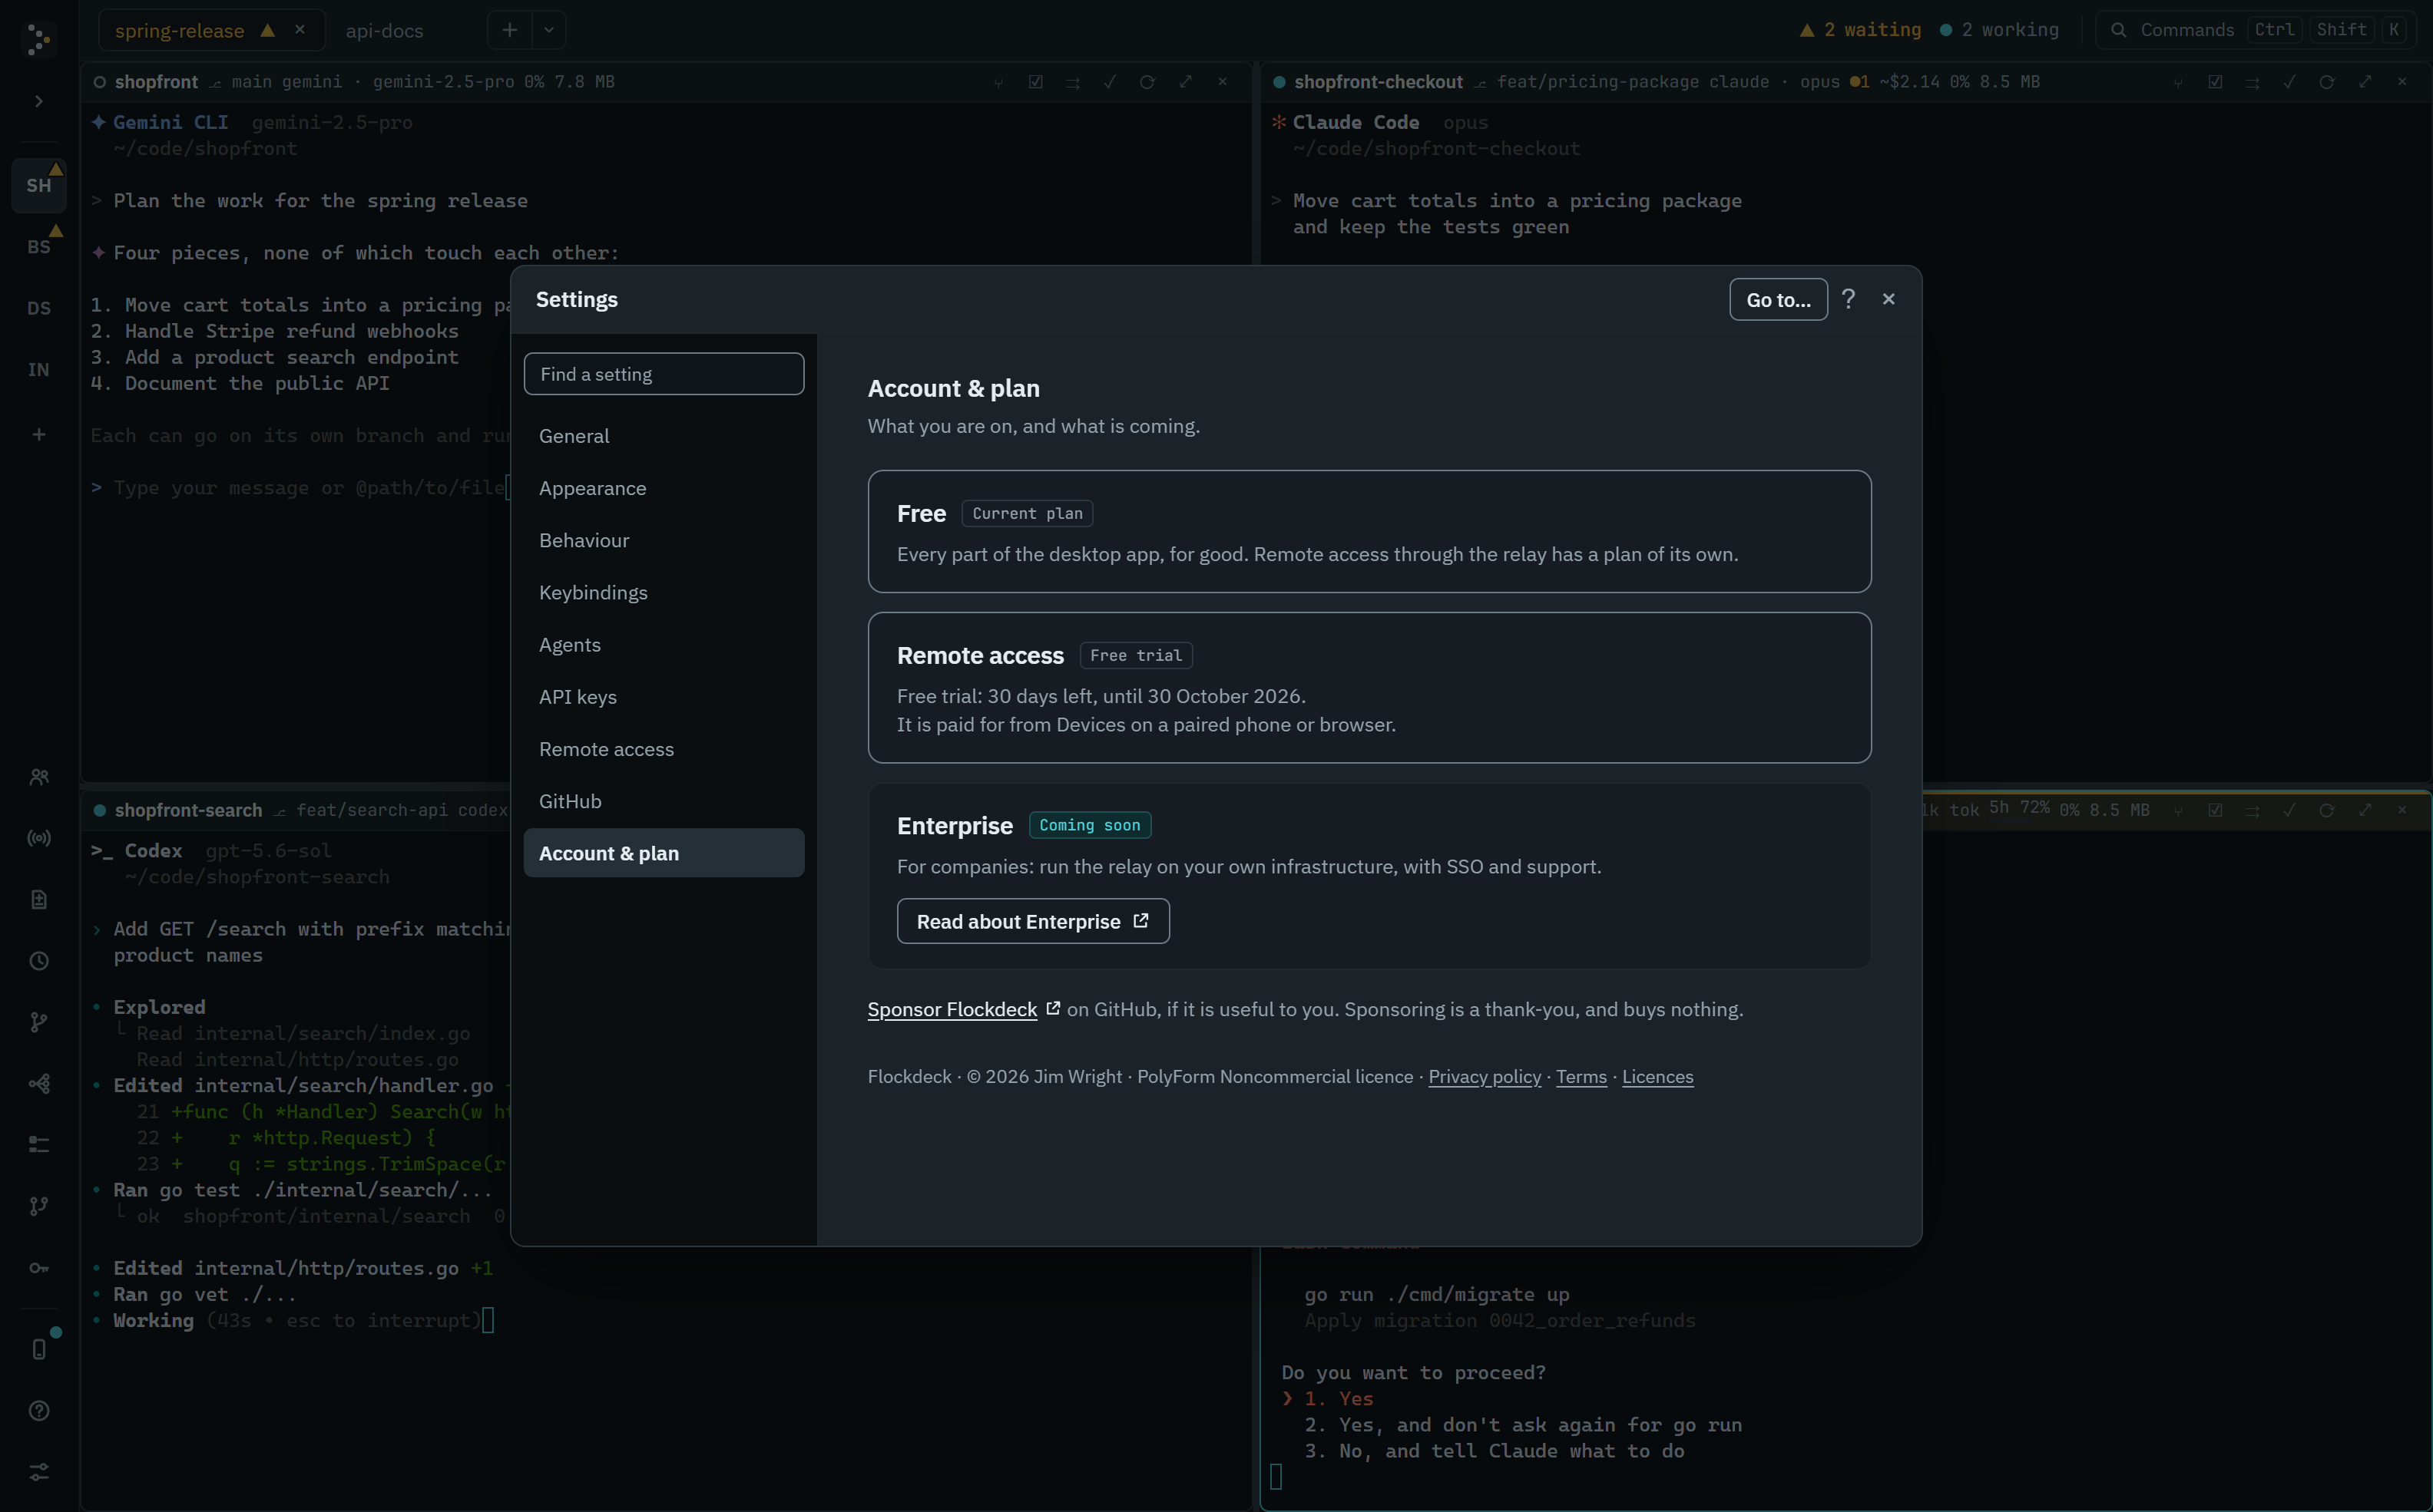Select the DS workspace in left rail
The image size is (2433, 1512).
(39, 308)
